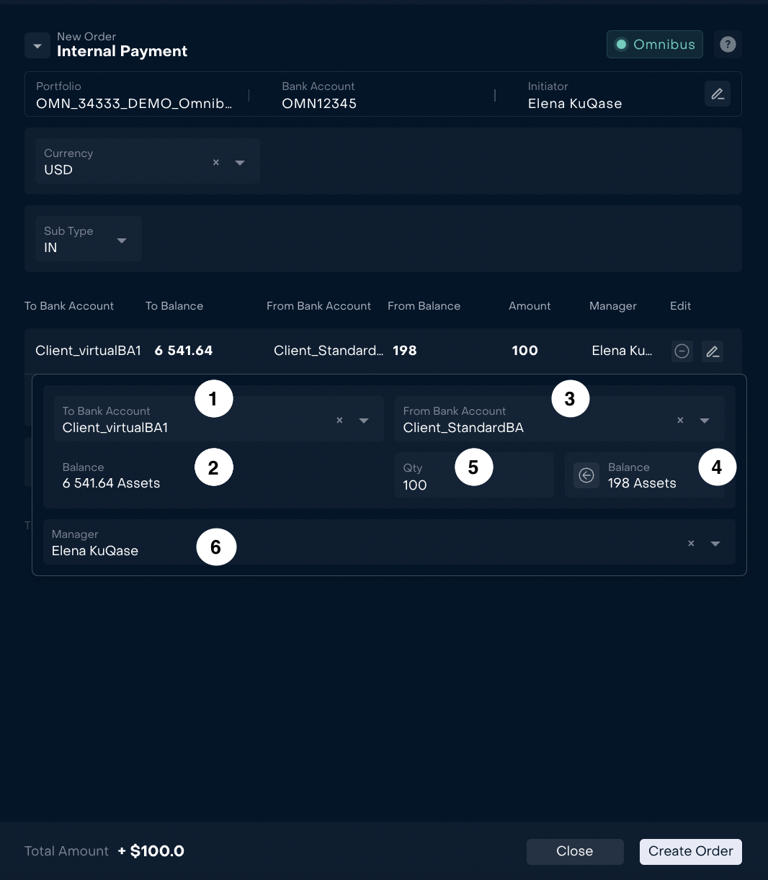768x880 pixels.
Task: Remove the Client_virtualBA1 payment row
Action: click(x=682, y=351)
